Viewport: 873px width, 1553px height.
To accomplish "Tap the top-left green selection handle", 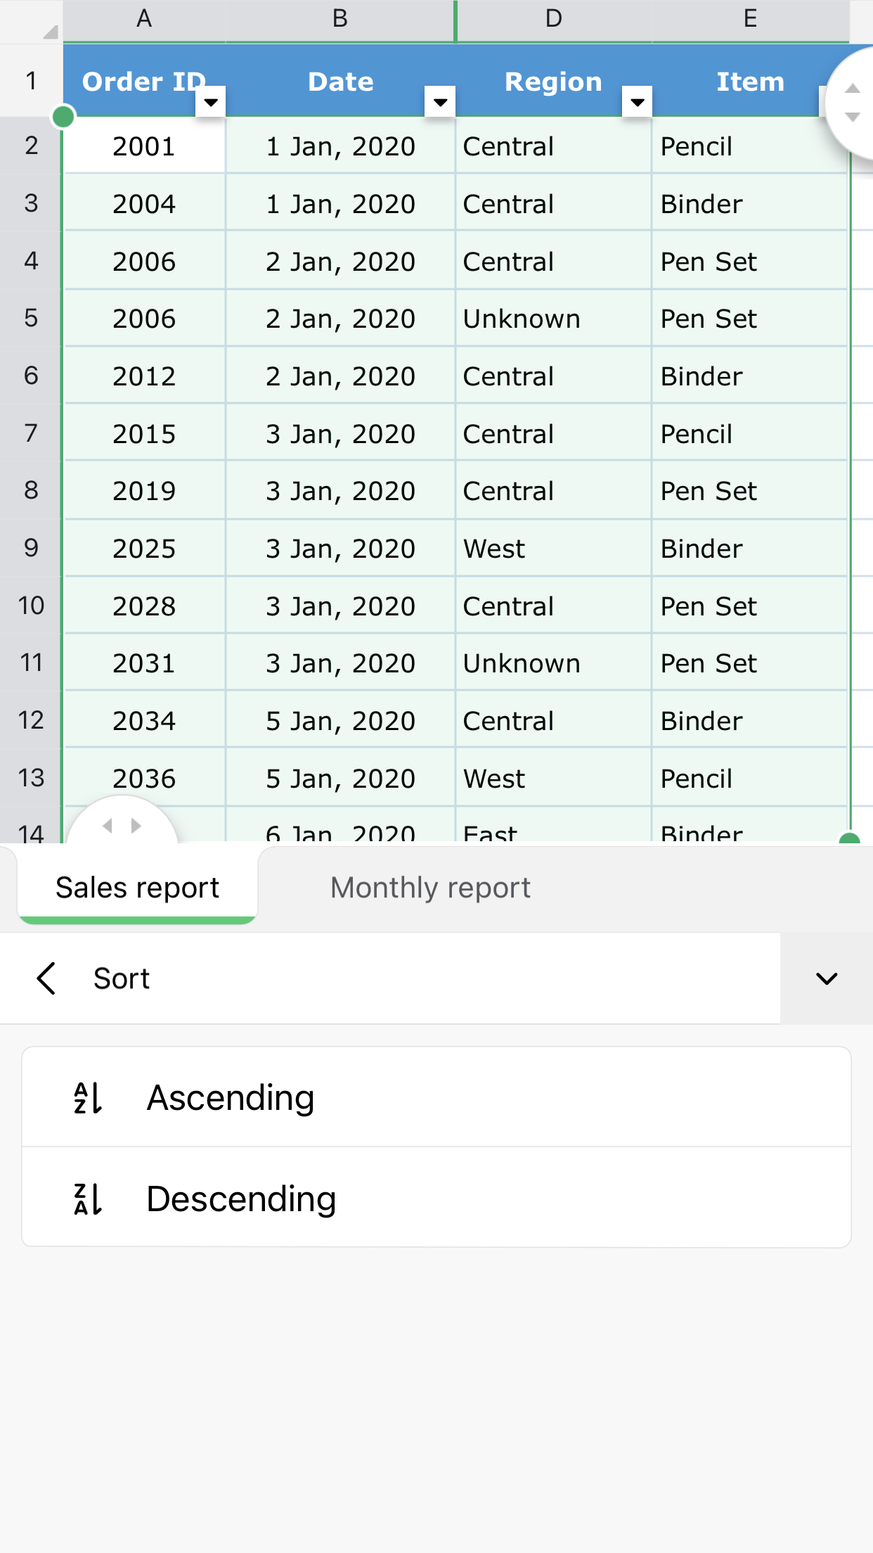I will coord(63,116).
